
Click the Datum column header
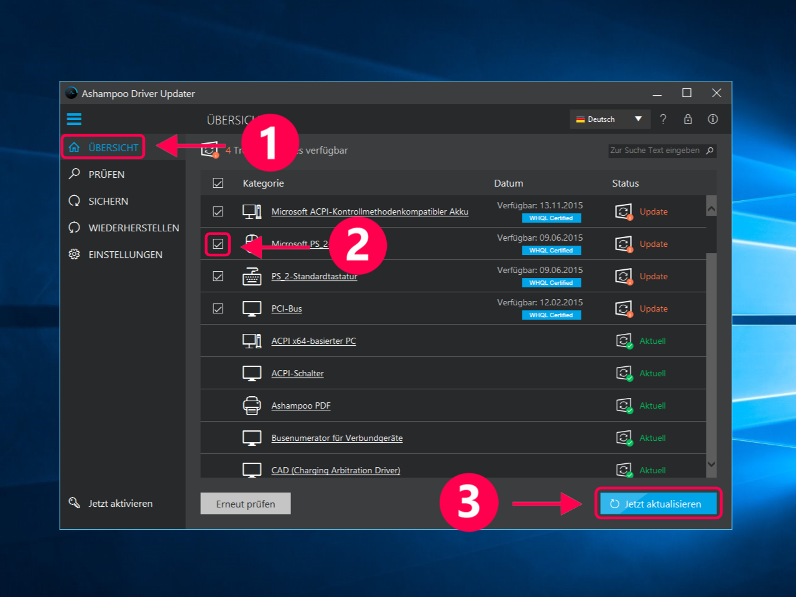point(509,183)
